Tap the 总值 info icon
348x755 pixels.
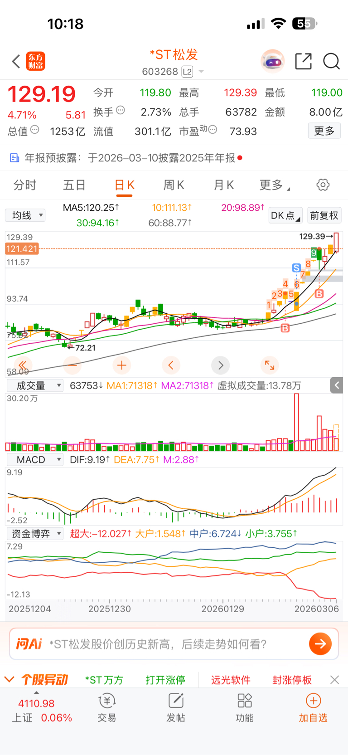tap(34, 130)
